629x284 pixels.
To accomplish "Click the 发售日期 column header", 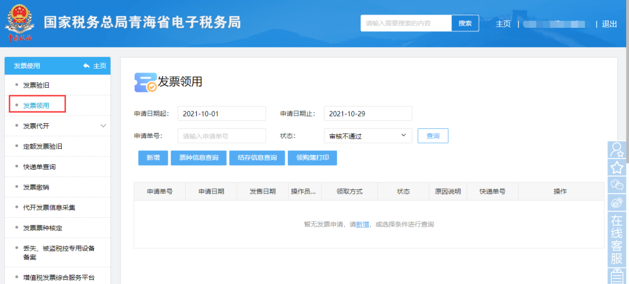I will click(x=263, y=191).
